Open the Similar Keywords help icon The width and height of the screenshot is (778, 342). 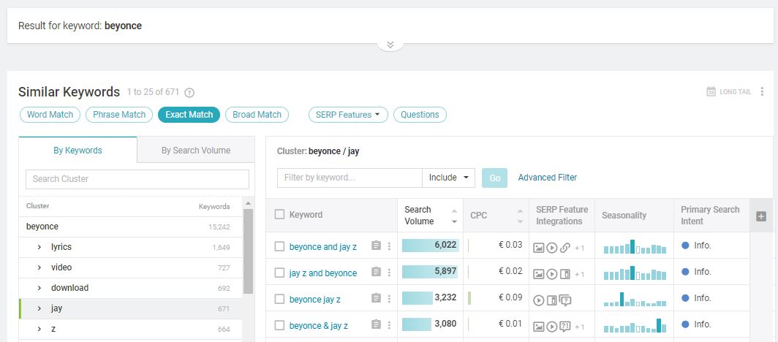189,93
